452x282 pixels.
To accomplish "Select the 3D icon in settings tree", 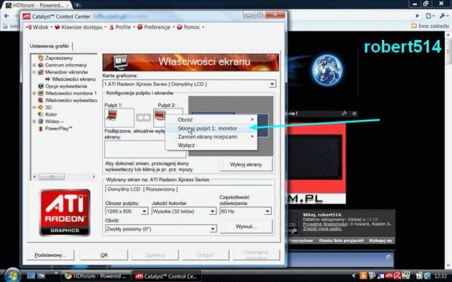I will coord(41,107).
